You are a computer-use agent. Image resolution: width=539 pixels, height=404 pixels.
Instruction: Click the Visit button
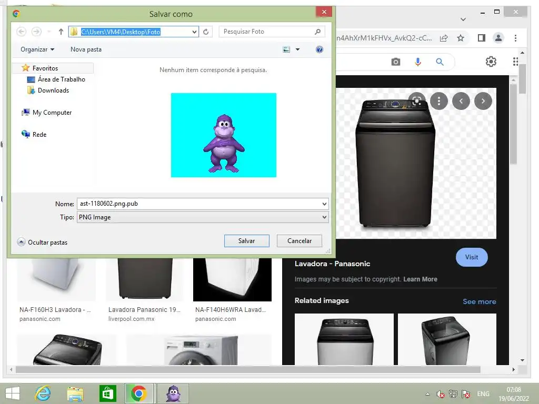click(x=472, y=257)
